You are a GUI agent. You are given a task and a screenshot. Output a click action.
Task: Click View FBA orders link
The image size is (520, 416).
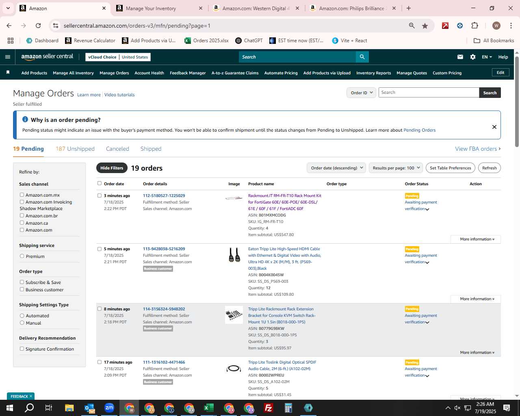point(478,149)
